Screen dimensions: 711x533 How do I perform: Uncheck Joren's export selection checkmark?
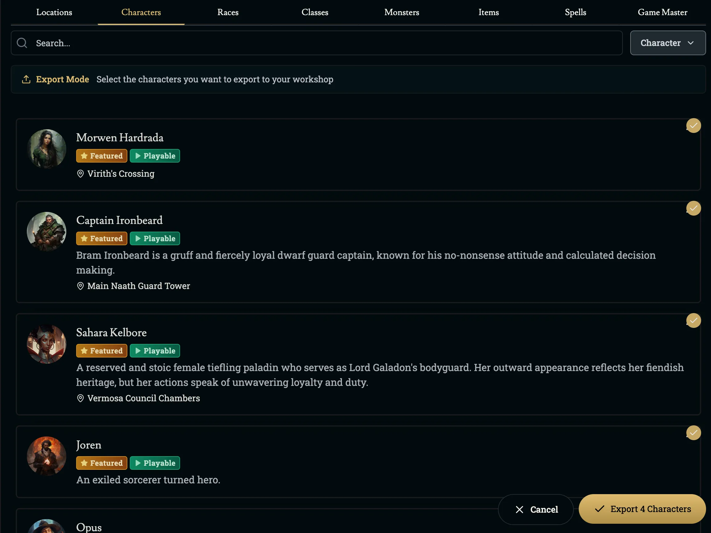coord(693,433)
